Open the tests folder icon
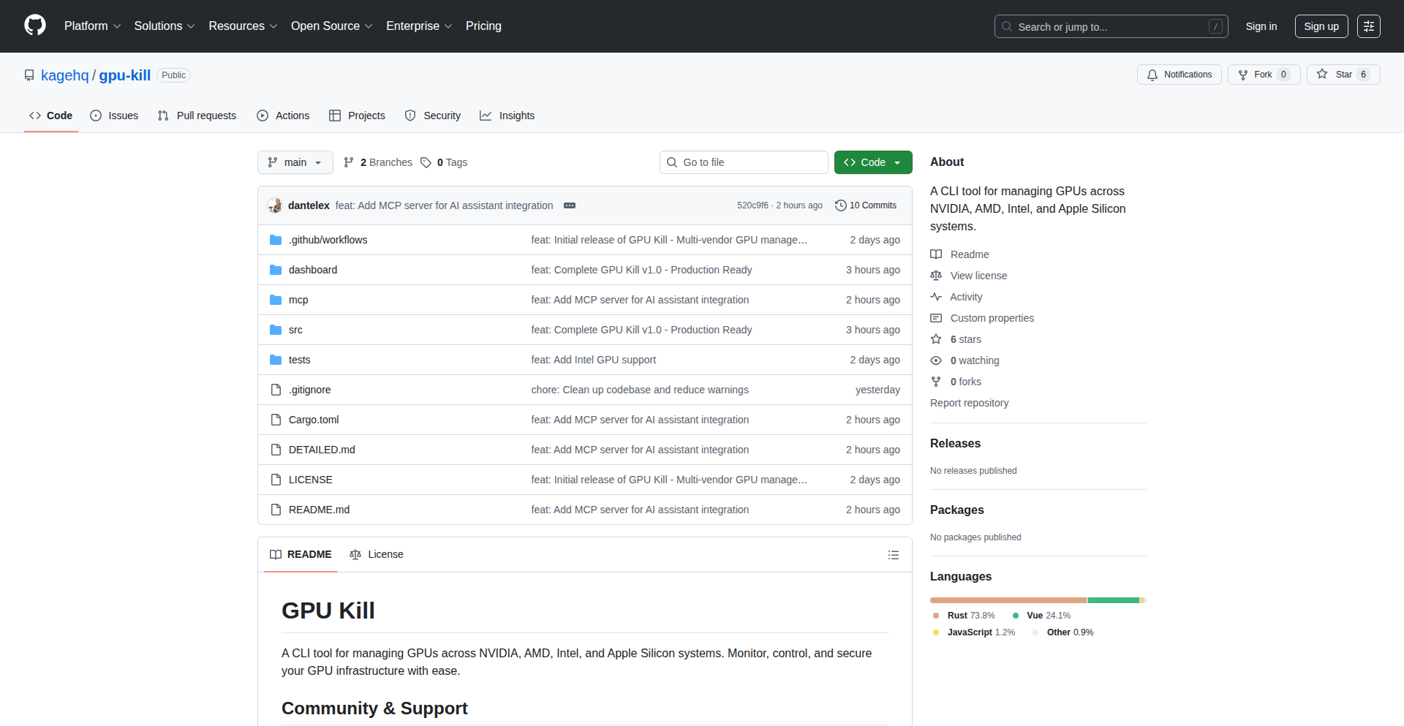Viewport: 1404px width, 726px height. tap(276, 360)
